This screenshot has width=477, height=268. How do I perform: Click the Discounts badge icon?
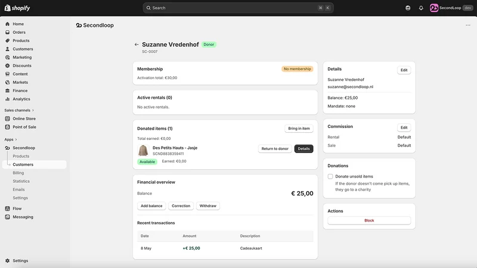[x=7, y=66]
